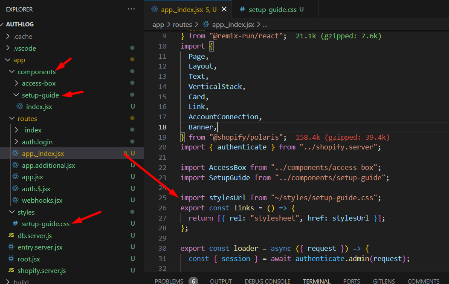Open shopify.server.js file
Viewport: 449px width, 284px height.
(x=41, y=270)
